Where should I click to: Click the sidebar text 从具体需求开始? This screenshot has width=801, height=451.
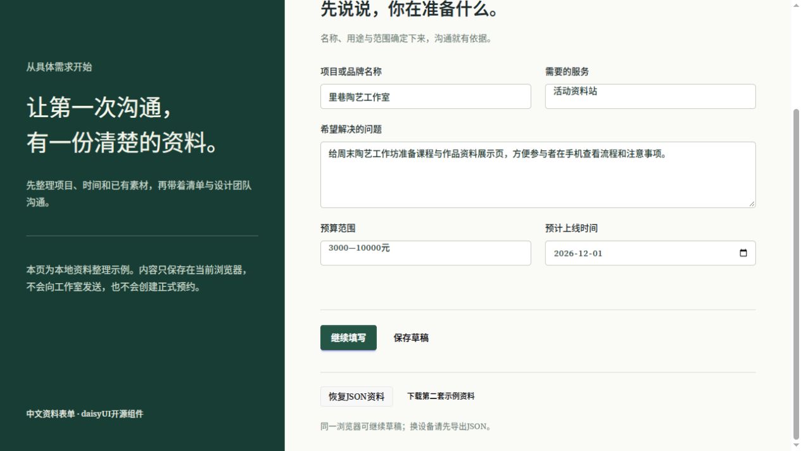pos(59,67)
